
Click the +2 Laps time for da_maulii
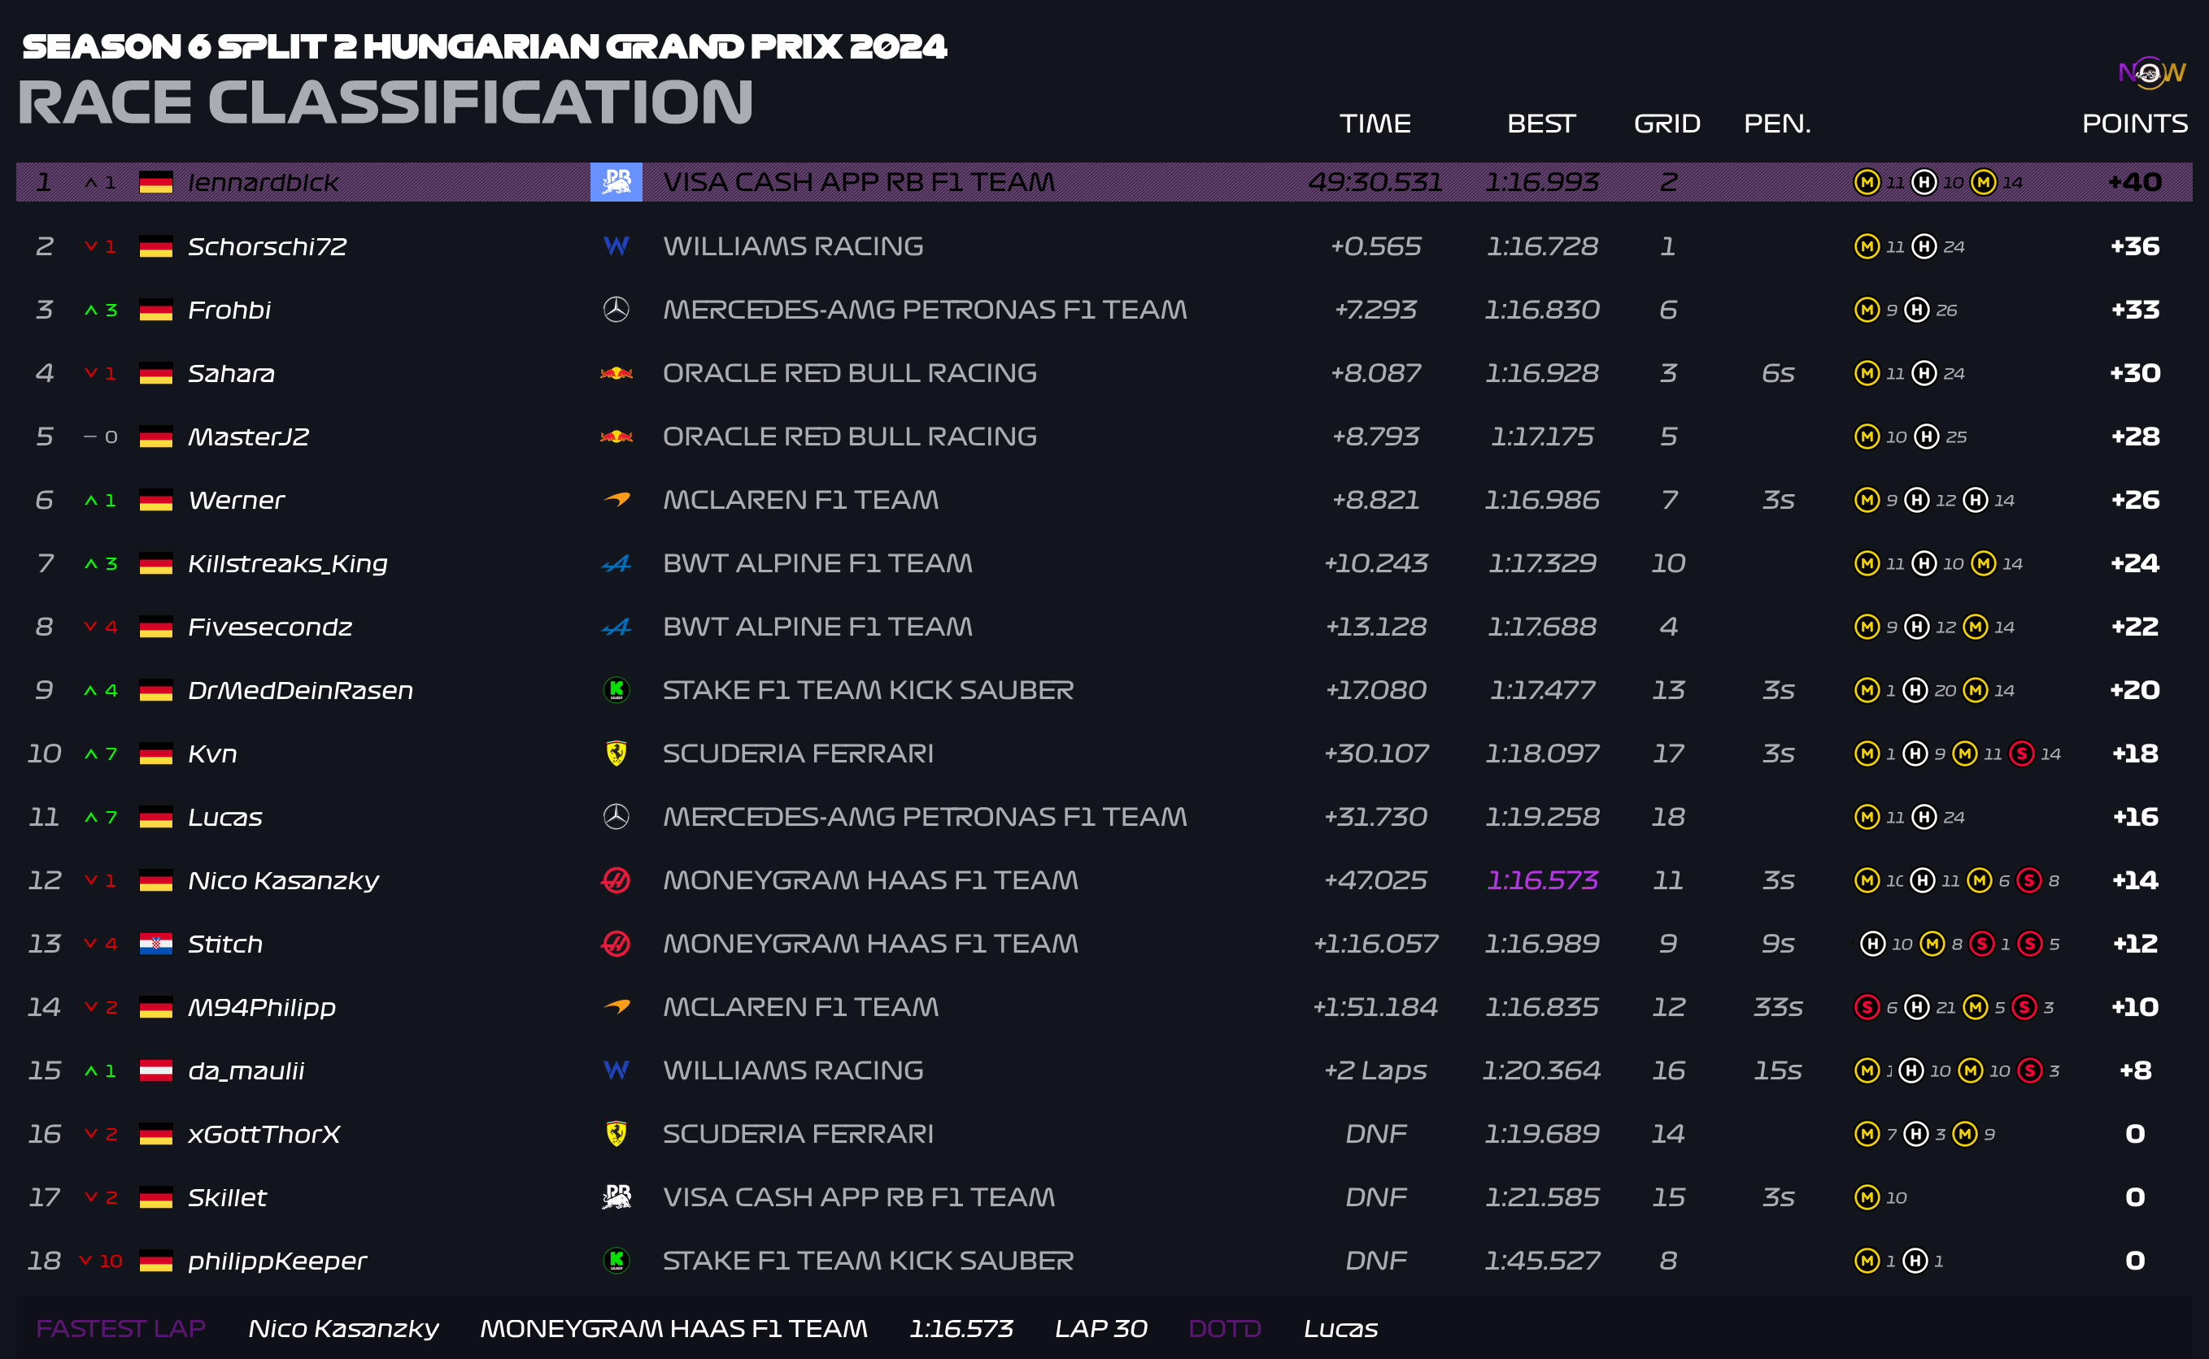(x=1375, y=1070)
